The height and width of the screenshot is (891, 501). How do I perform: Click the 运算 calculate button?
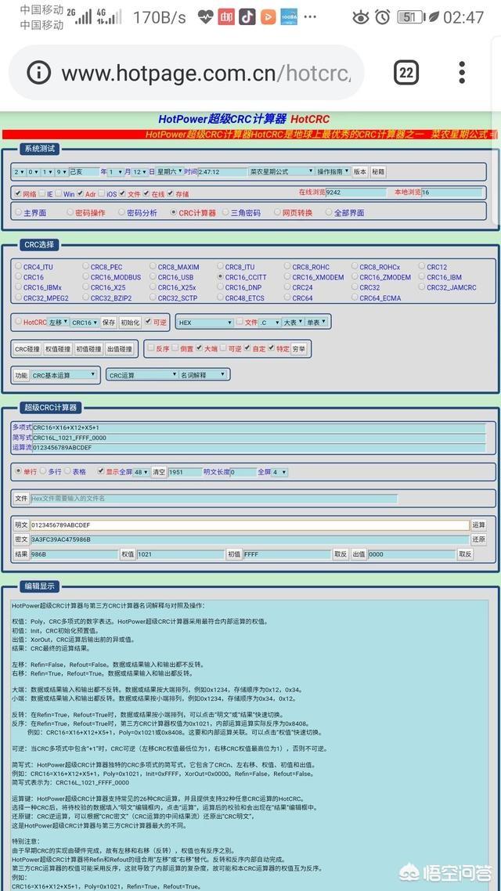tap(479, 525)
